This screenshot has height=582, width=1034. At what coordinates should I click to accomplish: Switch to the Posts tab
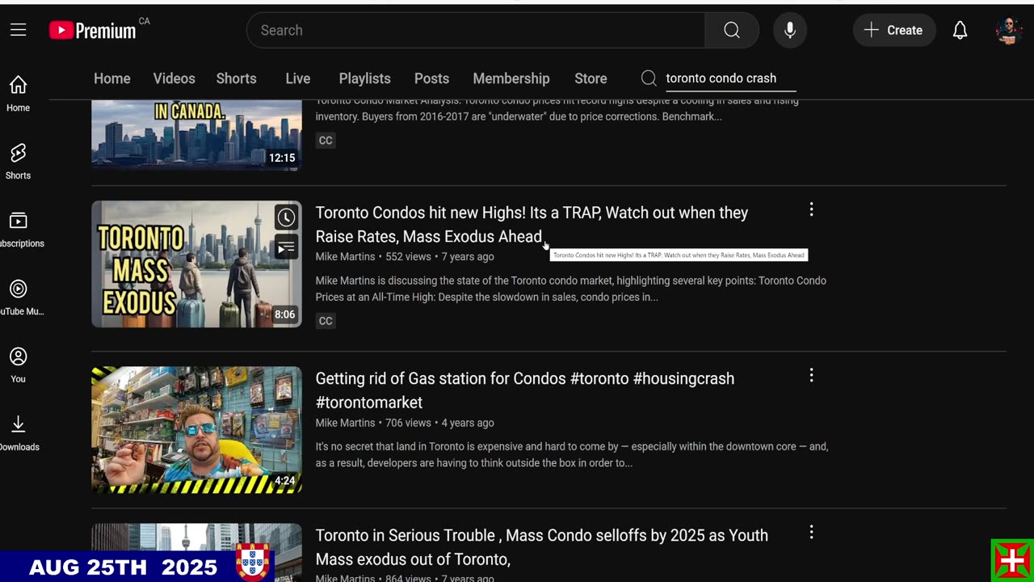tap(431, 78)
